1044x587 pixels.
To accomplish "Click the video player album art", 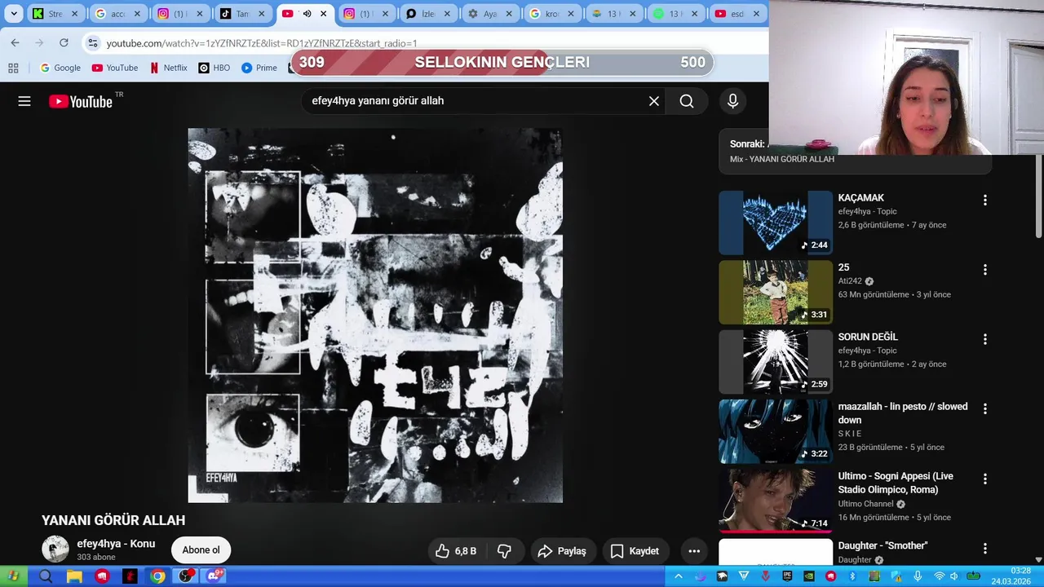I will [375, 316].
